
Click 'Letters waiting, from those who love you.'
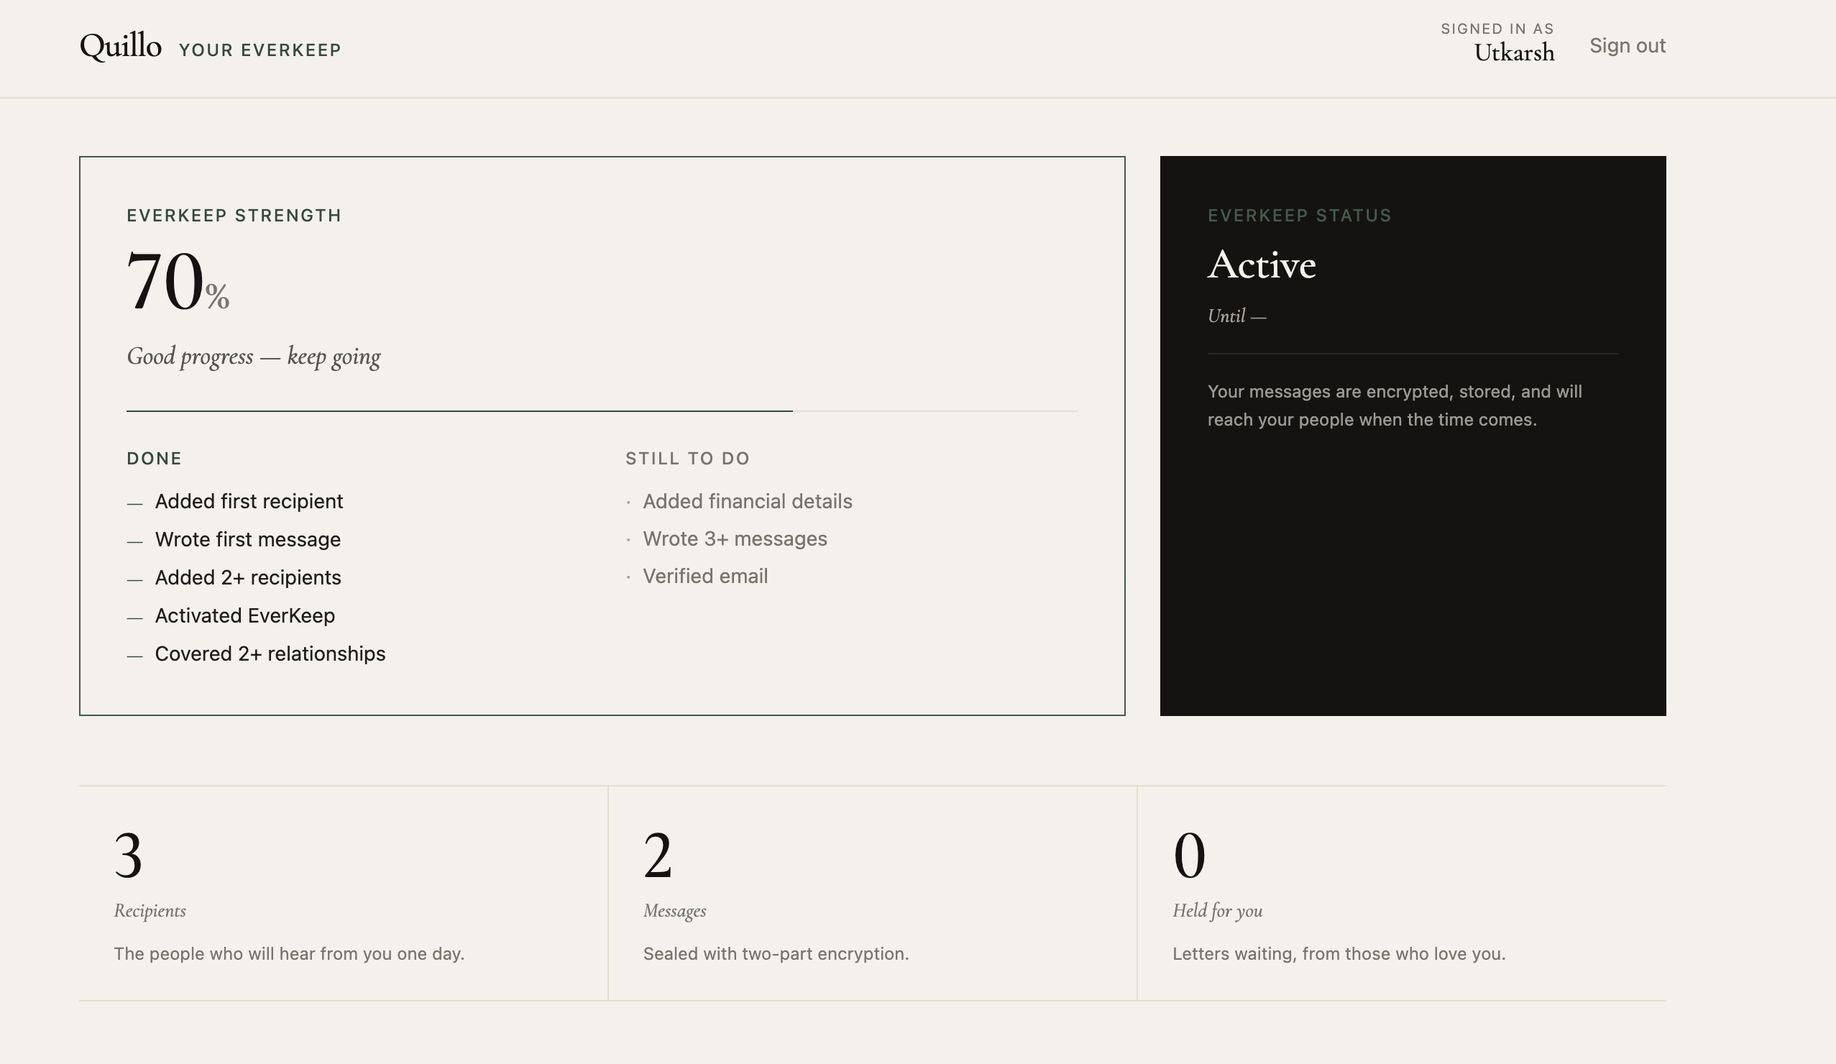[x=1339, y=954]
